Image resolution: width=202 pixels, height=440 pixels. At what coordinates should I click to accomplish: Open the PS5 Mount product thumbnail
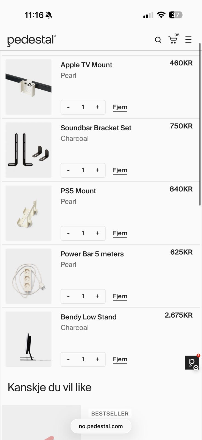pyautogui.click(x=29, y=213)
